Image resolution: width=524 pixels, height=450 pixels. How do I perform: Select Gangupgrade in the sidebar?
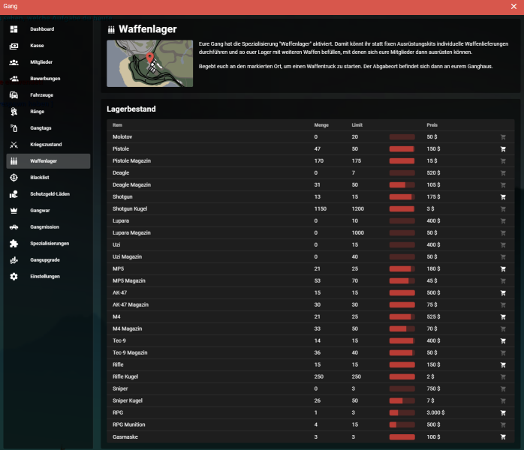tap(44, 260)
